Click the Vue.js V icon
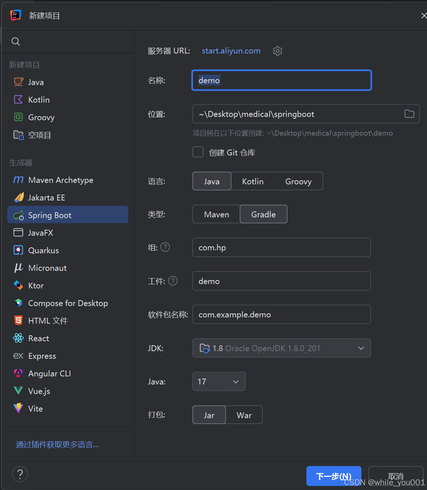Screen dimensions: 427x490 (18, 391)
